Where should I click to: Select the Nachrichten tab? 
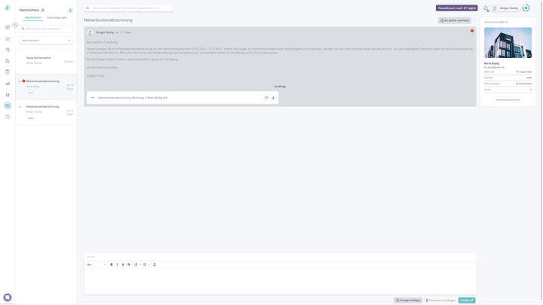pyautogui.click(x=32, y=17)
